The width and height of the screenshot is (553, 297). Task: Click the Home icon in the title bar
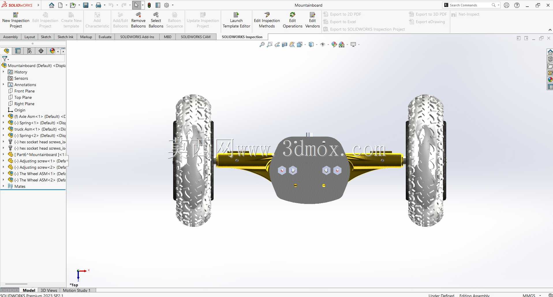pos(51,5)
